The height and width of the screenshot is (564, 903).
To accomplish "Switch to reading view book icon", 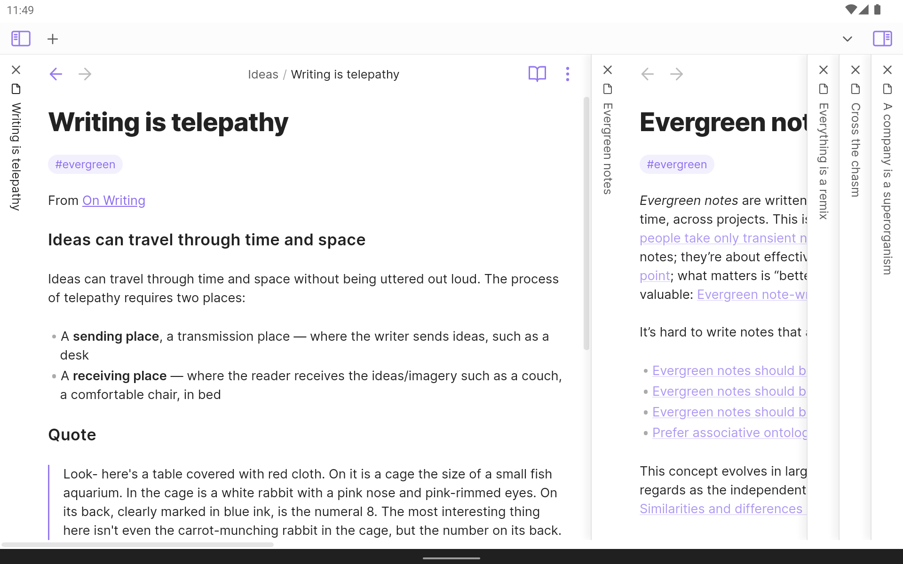I will coord(537,74).
